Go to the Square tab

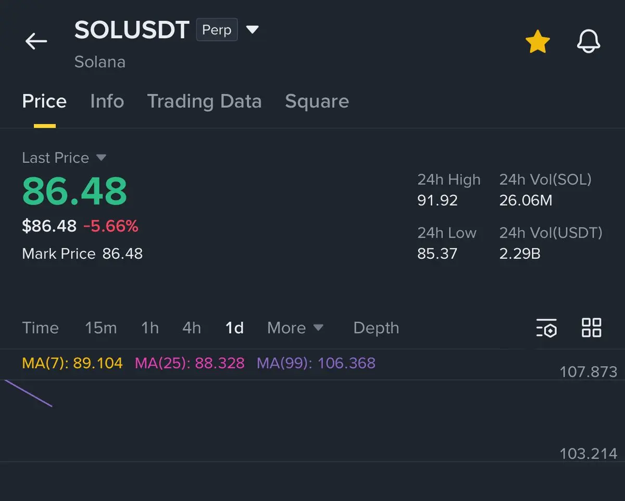(x=317, y=101)
